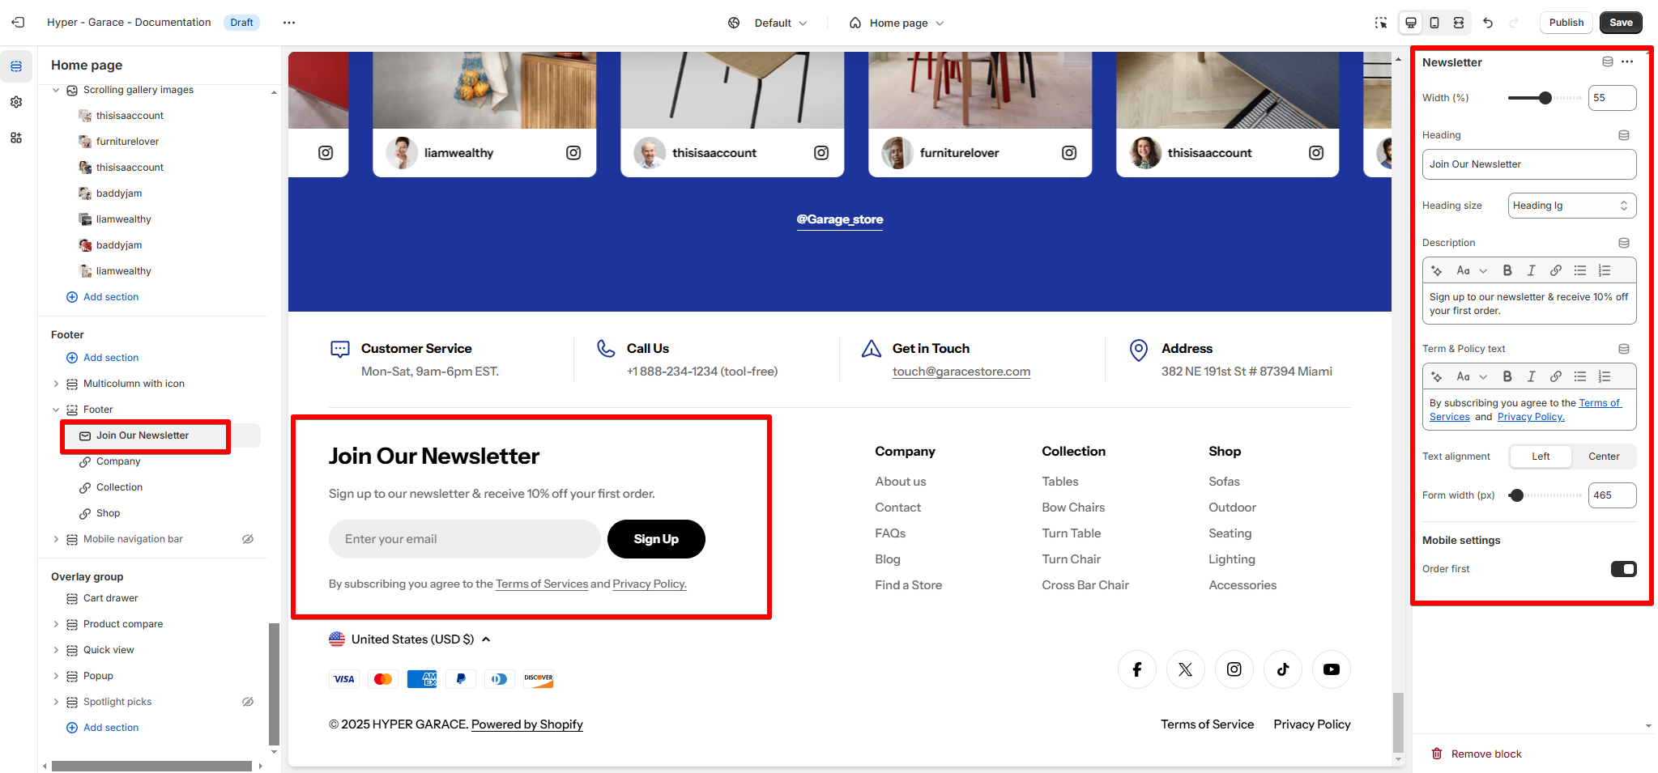Click the Facebook social icon in the footer
This screenshot has width=1658, height=773.
tap(1137, 669)
